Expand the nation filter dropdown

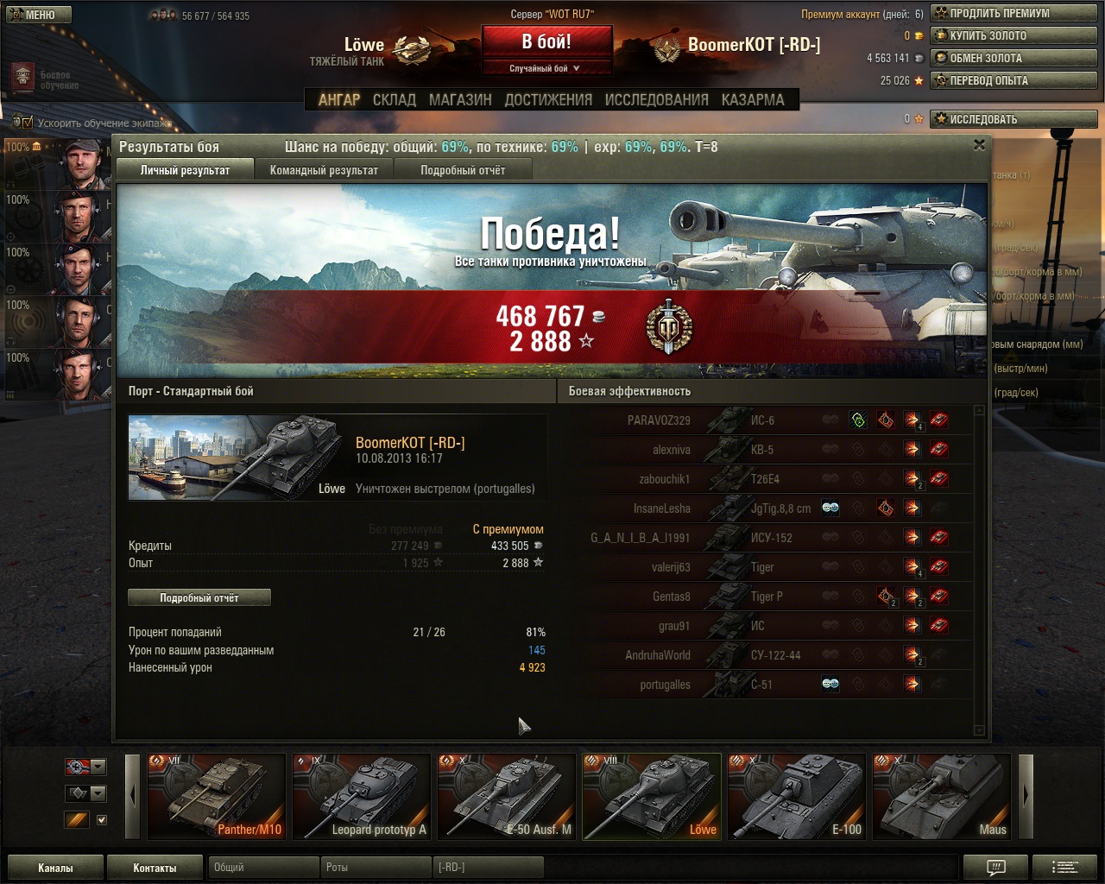[86, 767]
